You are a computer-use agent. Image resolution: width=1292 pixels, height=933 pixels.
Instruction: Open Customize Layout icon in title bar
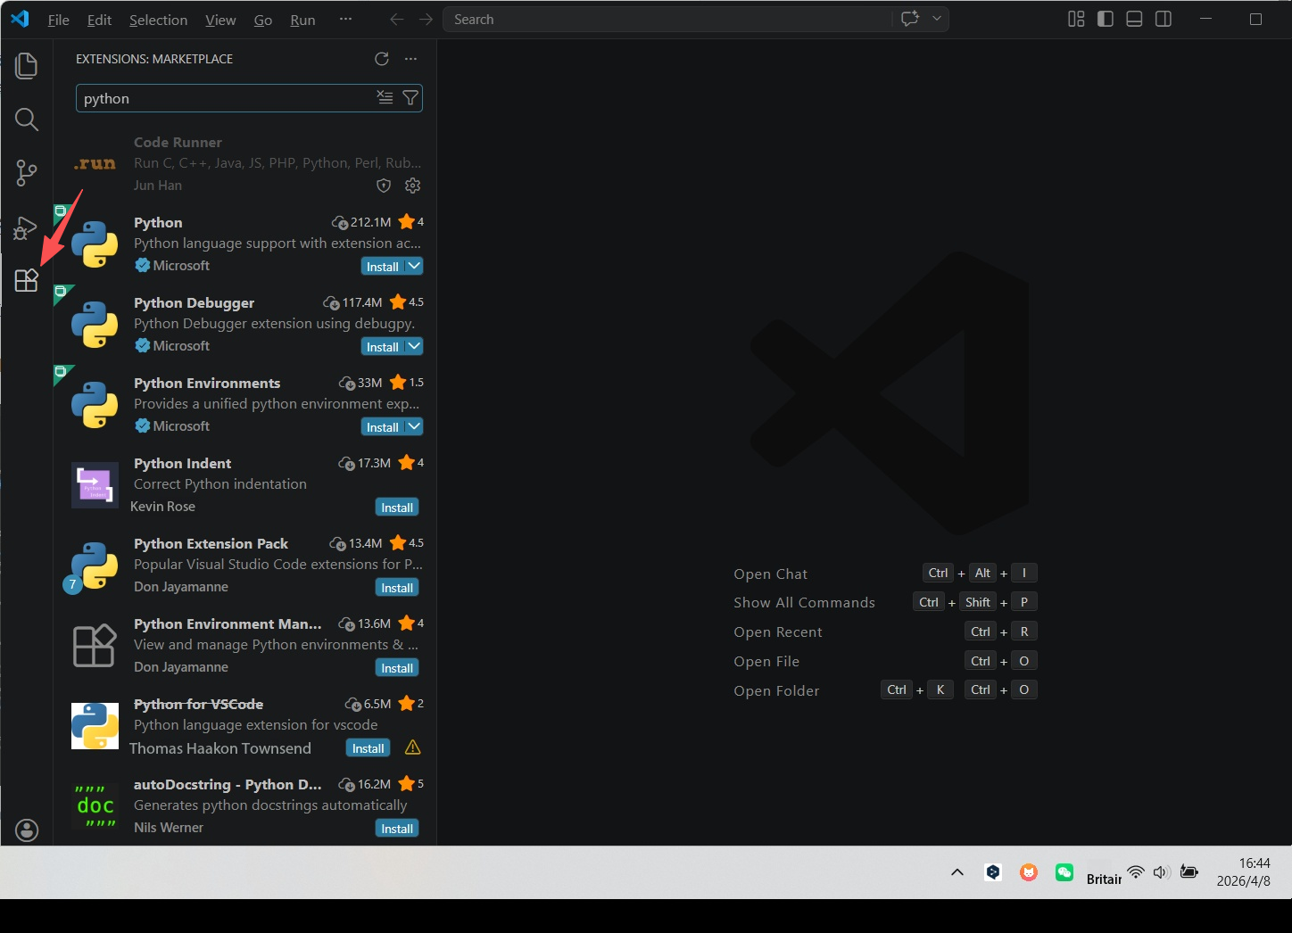point(1076,19)
